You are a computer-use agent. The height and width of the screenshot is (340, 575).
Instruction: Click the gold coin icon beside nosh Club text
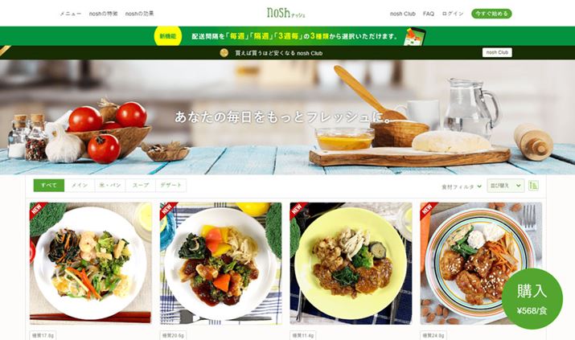pyautogui.click(x=224, y=53)
